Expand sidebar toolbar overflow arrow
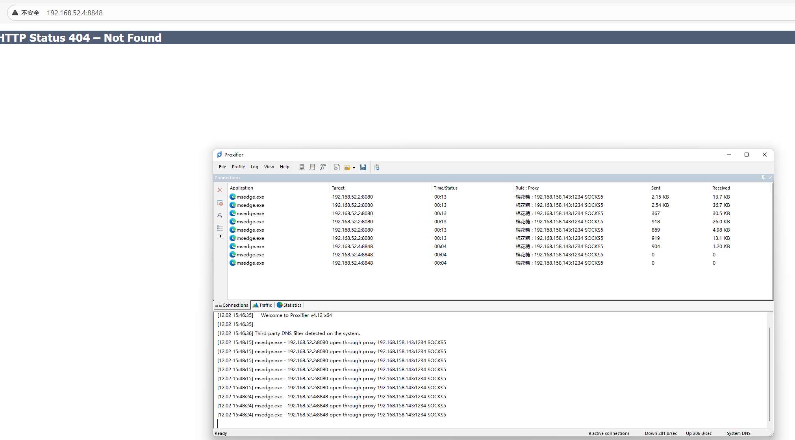Screen dimensions: 795x440 pos(221,236)
